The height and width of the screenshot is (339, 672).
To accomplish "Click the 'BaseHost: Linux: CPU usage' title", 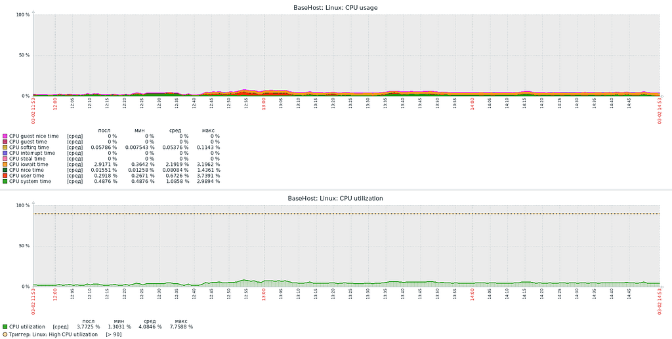I will [335, 8].
